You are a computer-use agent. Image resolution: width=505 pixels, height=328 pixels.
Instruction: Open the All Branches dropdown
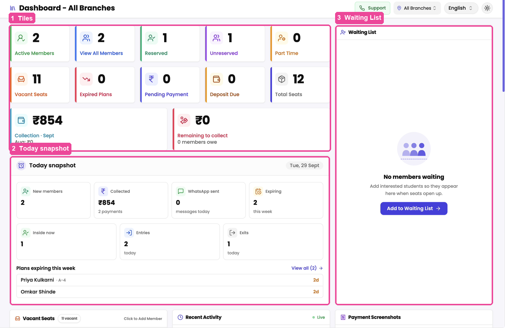tap(417, 8)
